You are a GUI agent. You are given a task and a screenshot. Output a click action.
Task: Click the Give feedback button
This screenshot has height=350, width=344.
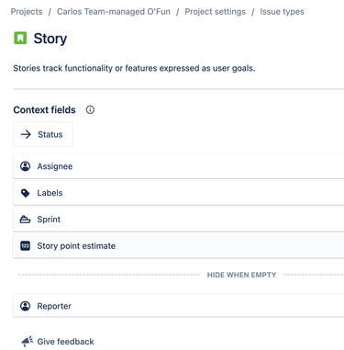[58, 342]
